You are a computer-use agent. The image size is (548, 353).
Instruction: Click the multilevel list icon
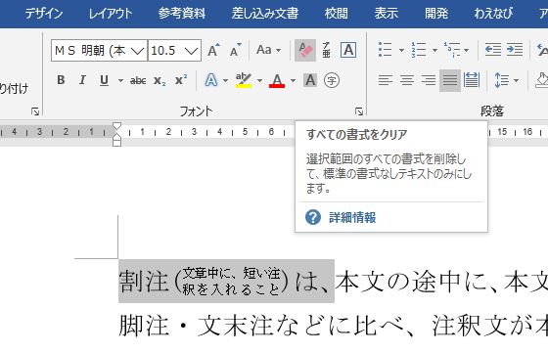click(452, 50)
